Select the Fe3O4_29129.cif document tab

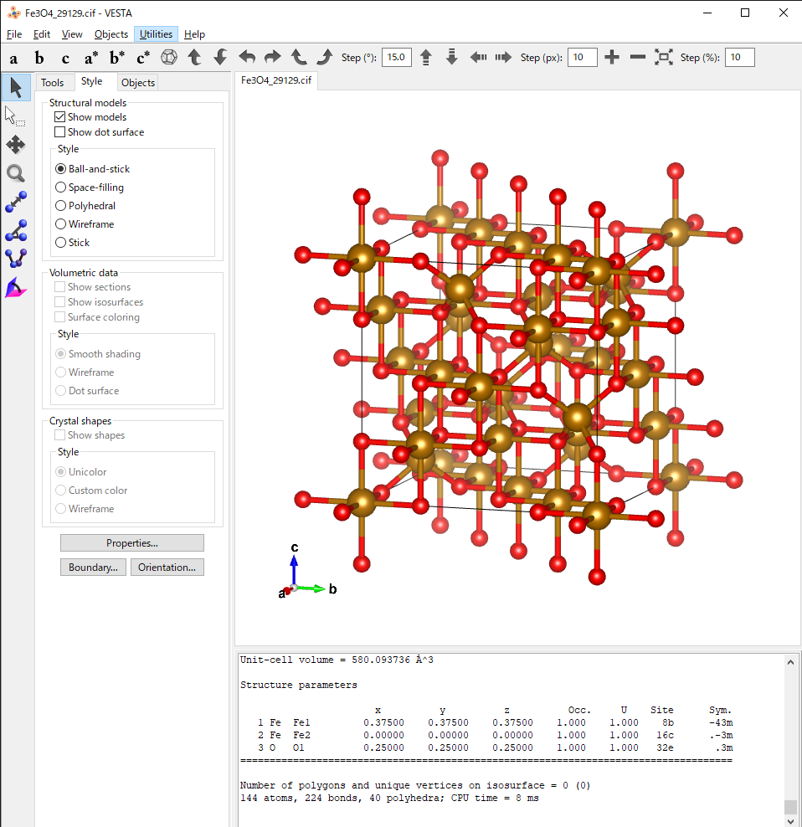[x=276, y=80]
